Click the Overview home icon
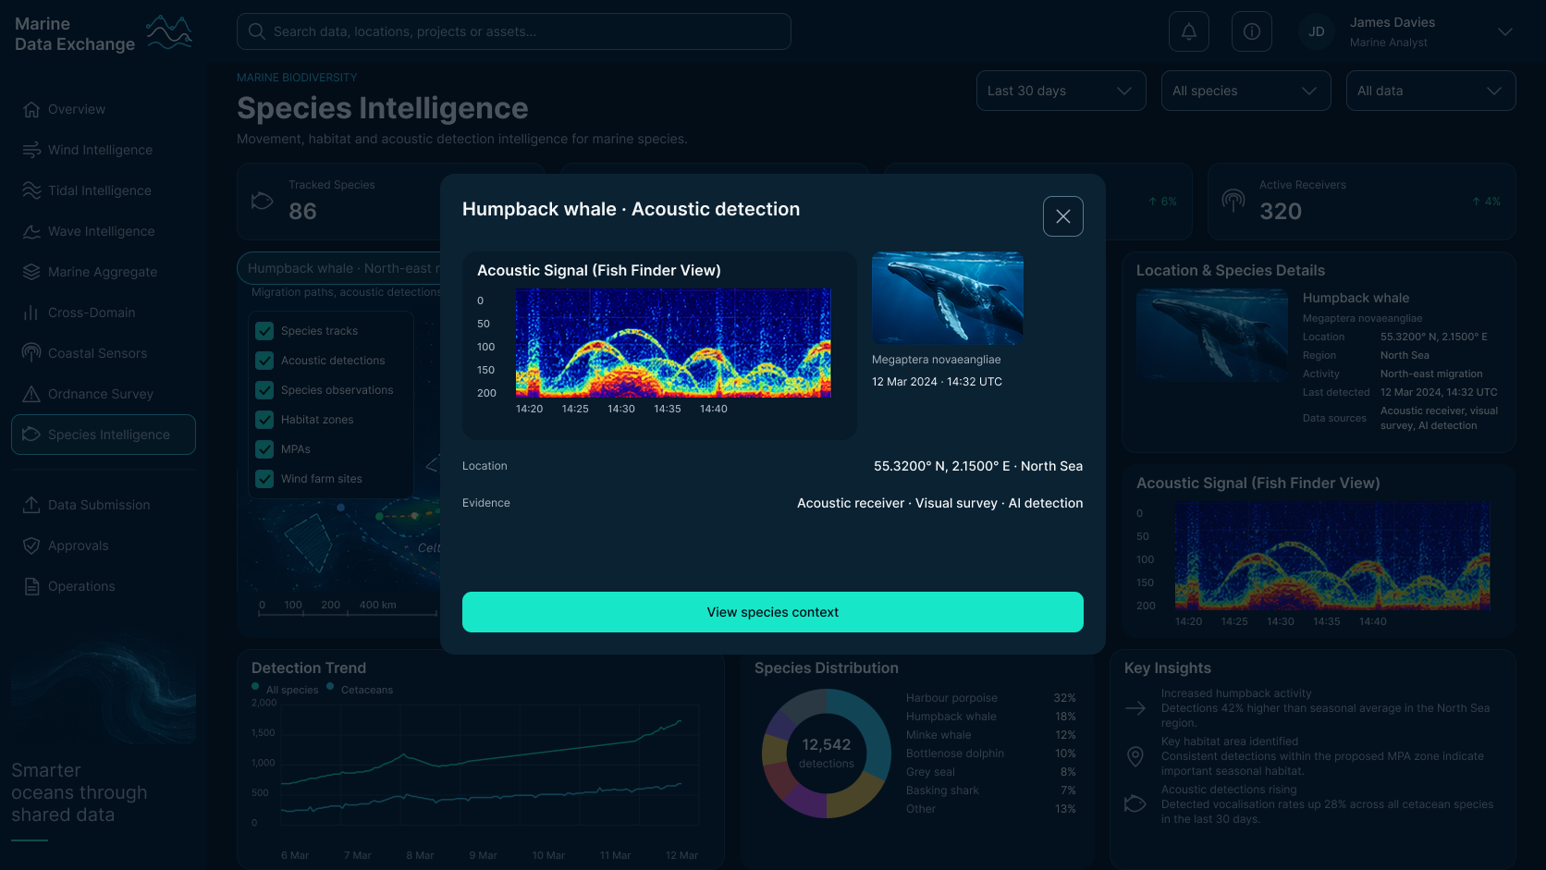Image resolution: width=1546 pixels, height=870 pixels. [x=31, y=109]
